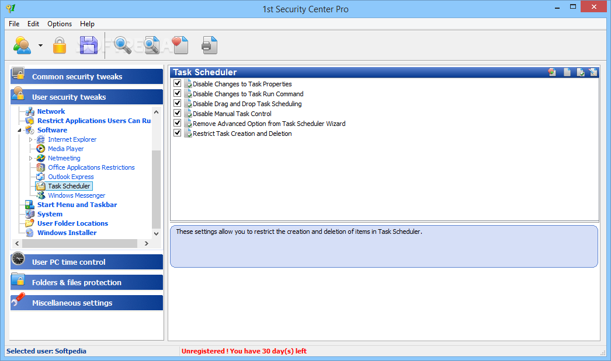
Task: Collapse the Software tree node
Action: point(19,130)
